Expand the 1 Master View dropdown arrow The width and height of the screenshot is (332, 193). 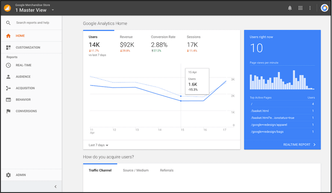point(53,10)
